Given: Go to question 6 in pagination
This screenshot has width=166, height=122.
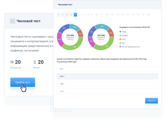Looking at the screenshot, I should coord(80,15).
